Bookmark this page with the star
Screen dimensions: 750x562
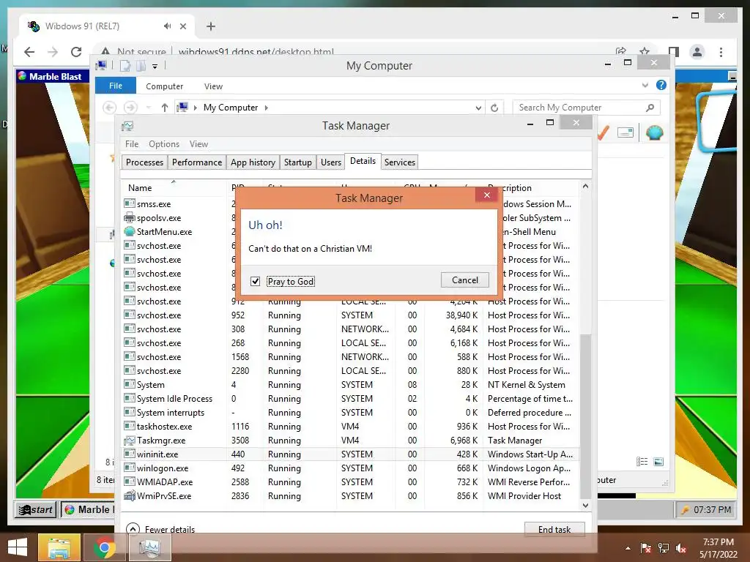coord(645,51)
